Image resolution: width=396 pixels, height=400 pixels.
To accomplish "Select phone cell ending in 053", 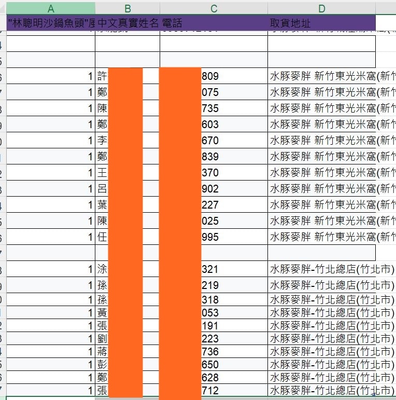I will (x=214, y=312).
